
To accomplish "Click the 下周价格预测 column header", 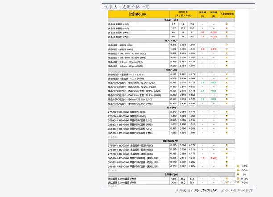I will [227, 14].
